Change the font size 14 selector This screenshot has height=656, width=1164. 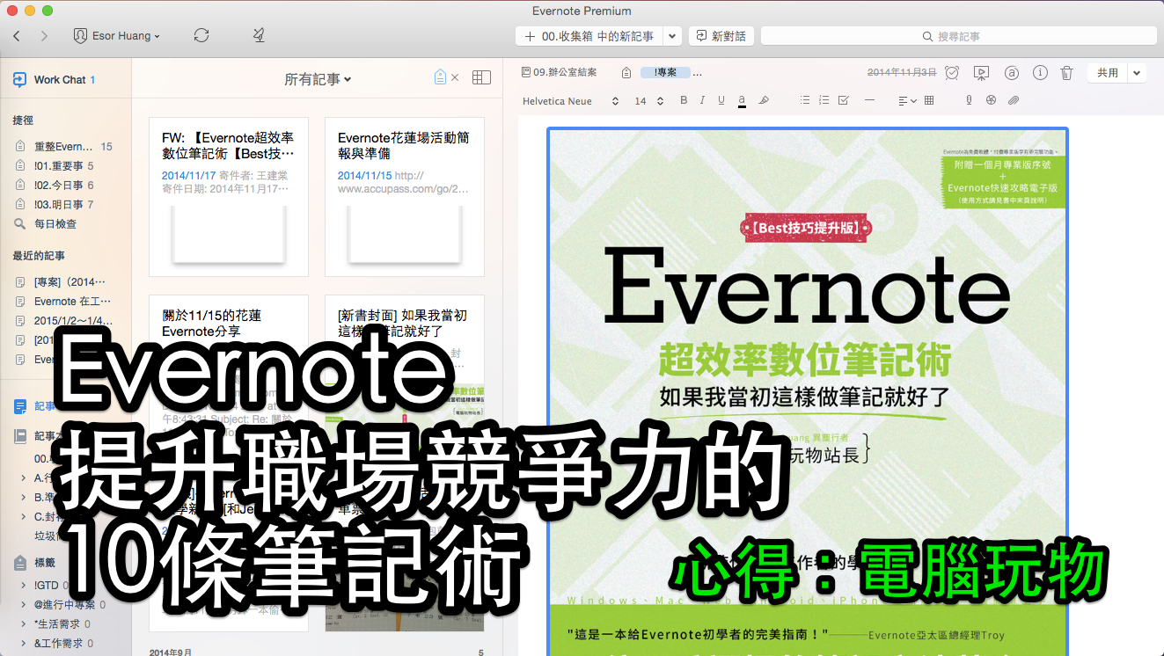click(648, 101)
